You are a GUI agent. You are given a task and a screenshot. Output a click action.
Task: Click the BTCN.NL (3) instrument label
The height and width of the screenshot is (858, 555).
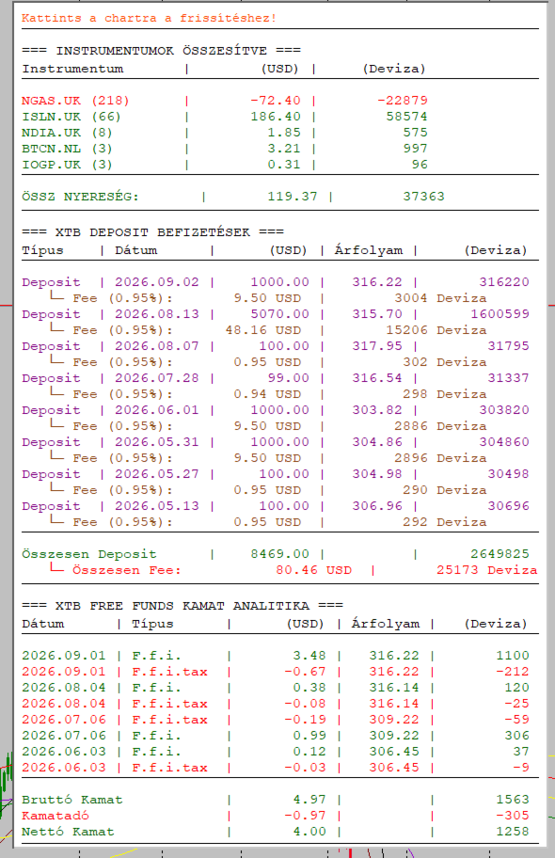[x=67, y=149]
